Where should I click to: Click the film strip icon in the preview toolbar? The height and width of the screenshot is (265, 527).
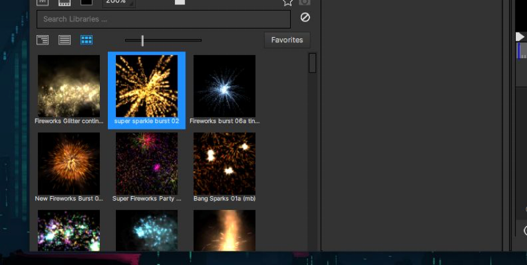pos(64,2)
